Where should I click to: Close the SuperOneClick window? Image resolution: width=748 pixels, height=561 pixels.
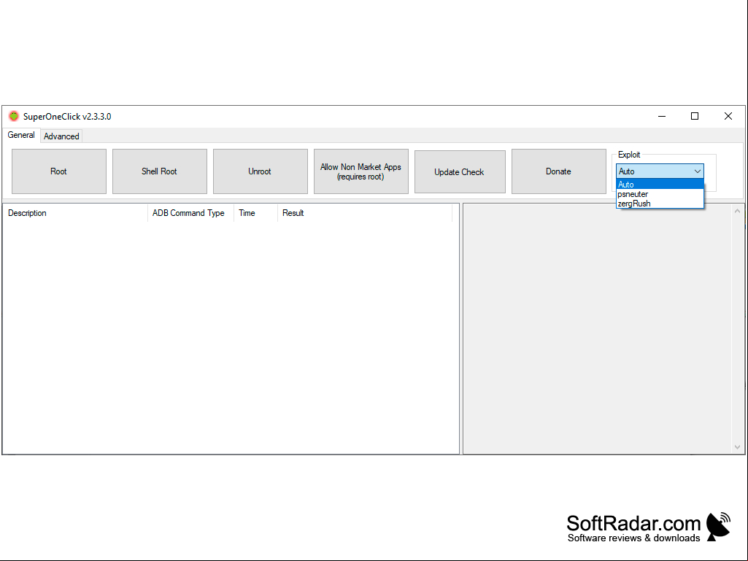(x=728, y=117)
